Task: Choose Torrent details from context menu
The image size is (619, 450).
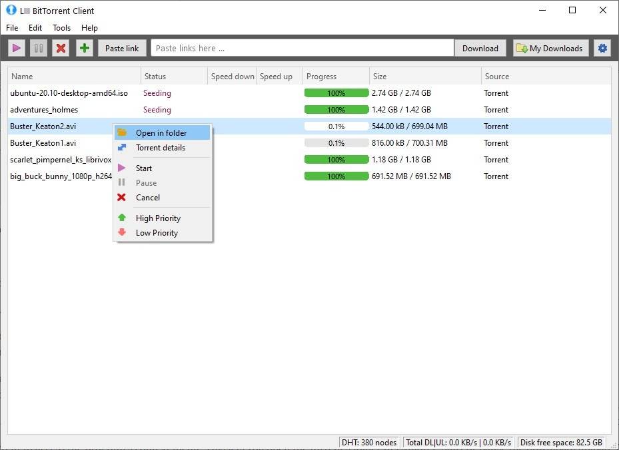Action: click(163, 148)
